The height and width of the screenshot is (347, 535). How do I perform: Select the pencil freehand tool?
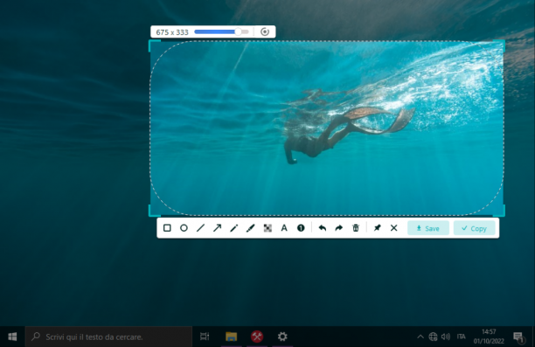233,228
